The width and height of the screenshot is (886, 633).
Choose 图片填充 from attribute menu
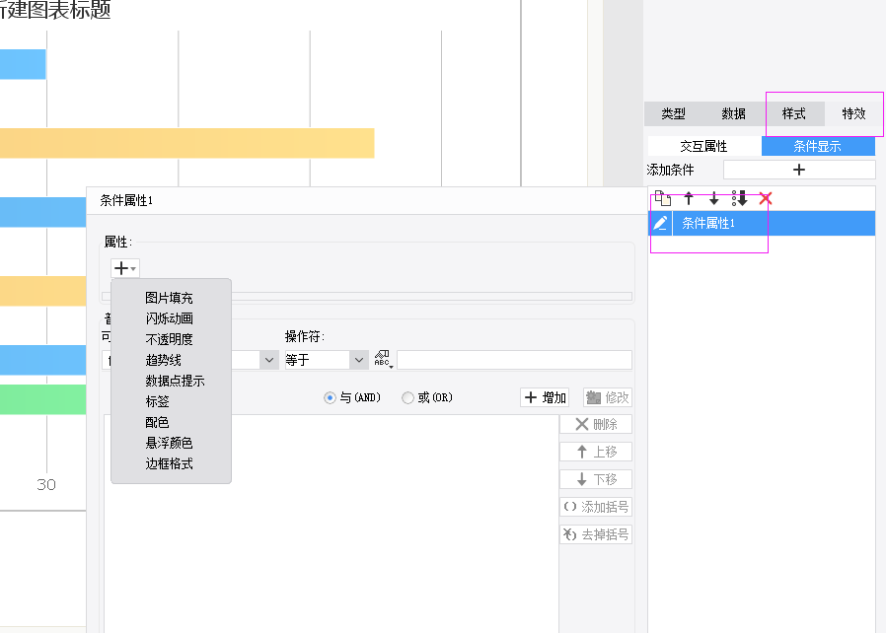[x=169, y=298]
